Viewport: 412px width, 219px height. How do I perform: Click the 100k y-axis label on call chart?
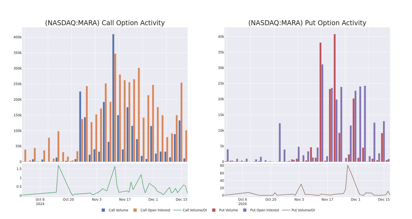[18, 131]
